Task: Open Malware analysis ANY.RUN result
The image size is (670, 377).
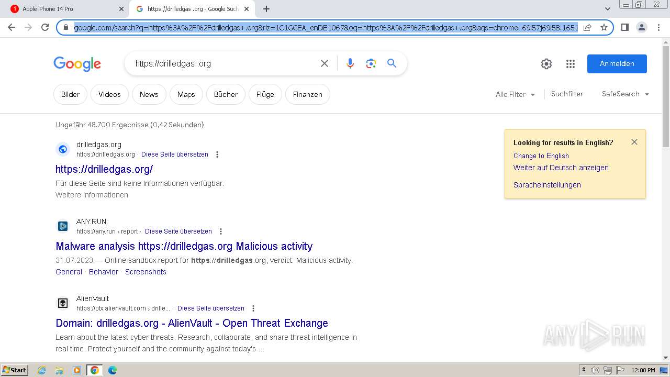Action: coord(184,246)
